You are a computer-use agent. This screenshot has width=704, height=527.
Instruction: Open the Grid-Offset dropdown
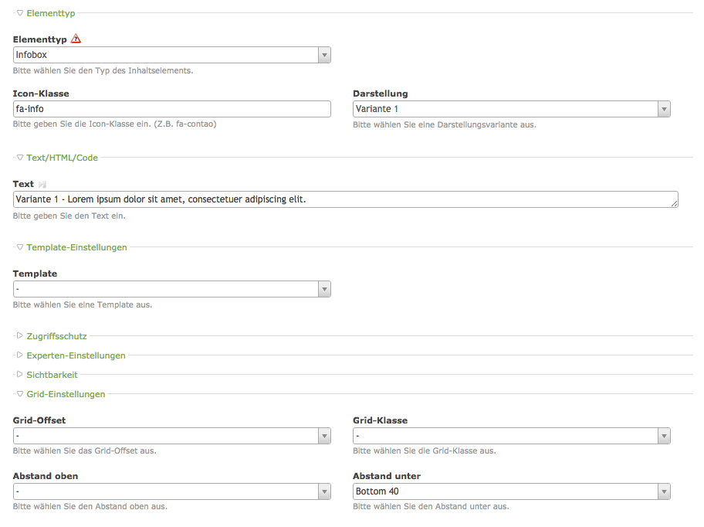pyautogui.click(x=172, y=436)
